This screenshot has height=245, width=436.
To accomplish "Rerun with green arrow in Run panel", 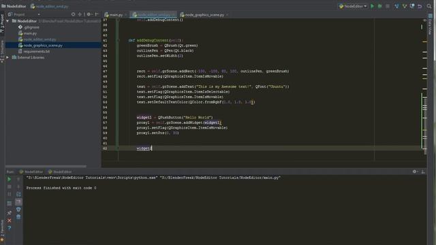I will pyautogui.click(x=9, y=179).
